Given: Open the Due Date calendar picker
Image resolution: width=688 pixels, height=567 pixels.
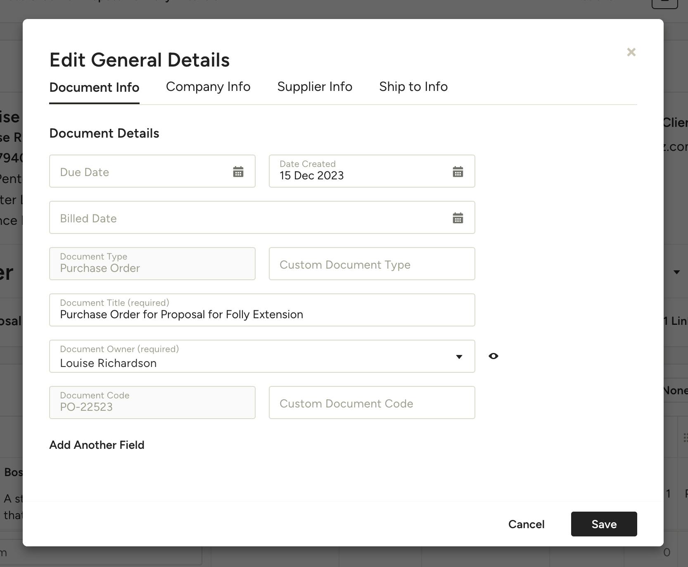Looking at the screenshot, I should click(x=238, y=172).
